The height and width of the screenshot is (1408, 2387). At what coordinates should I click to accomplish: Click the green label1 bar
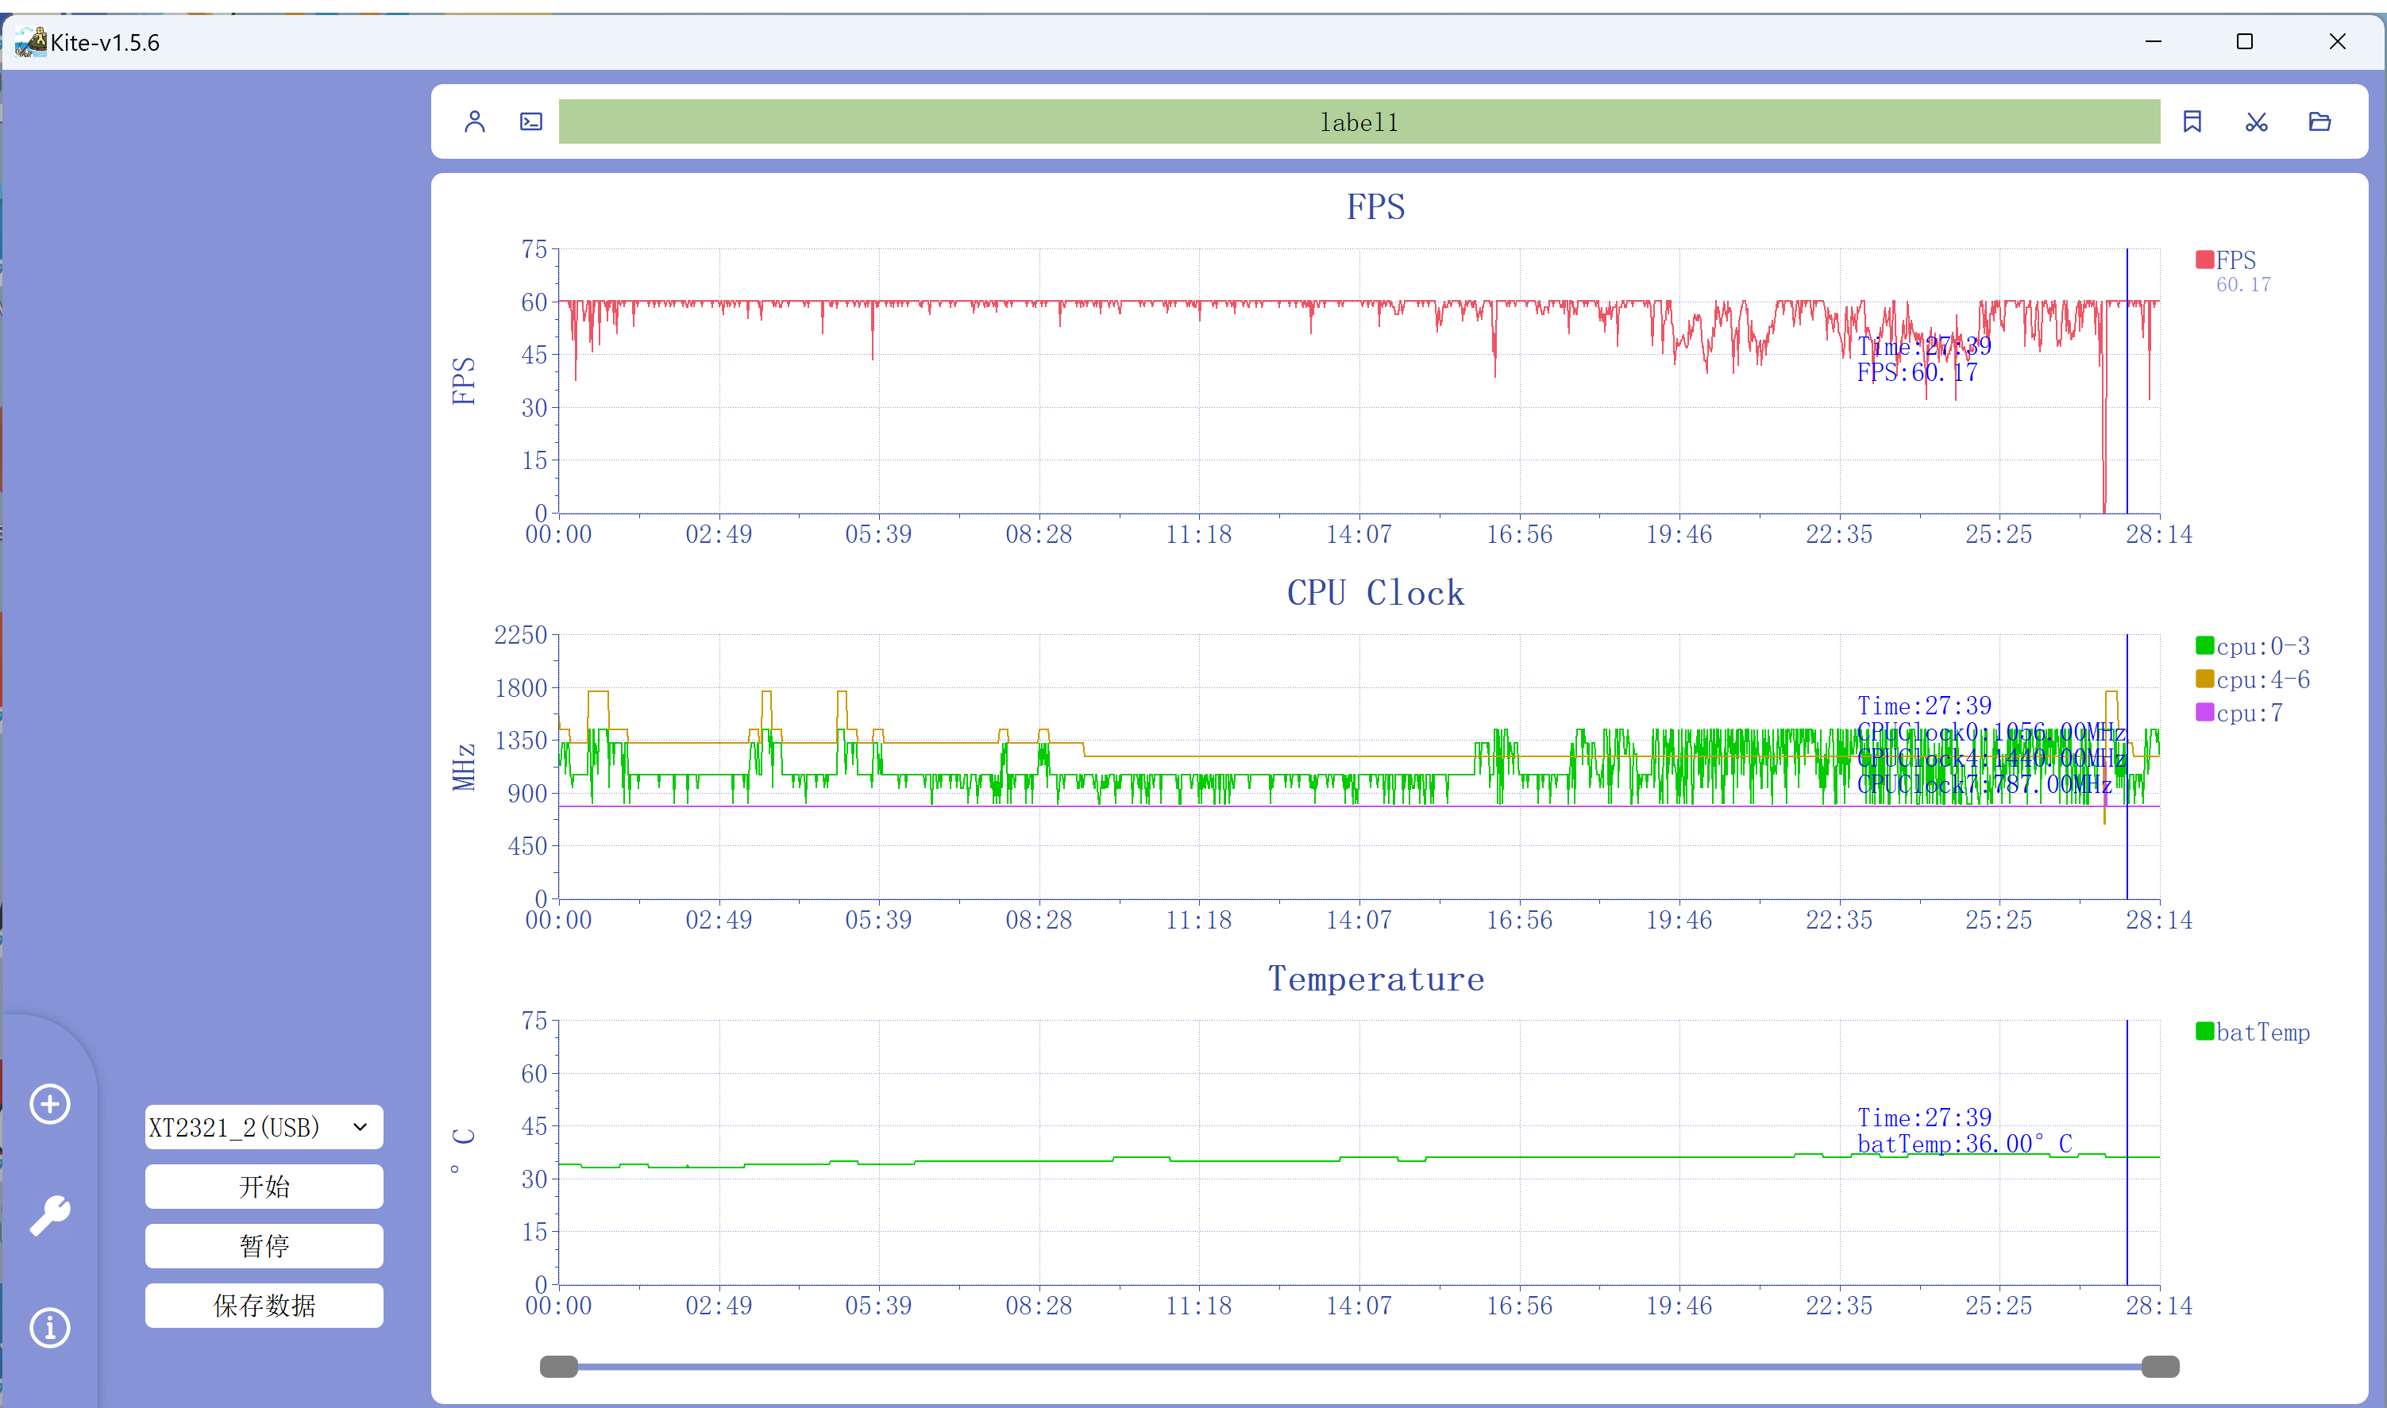click(x=1359, y=121)
